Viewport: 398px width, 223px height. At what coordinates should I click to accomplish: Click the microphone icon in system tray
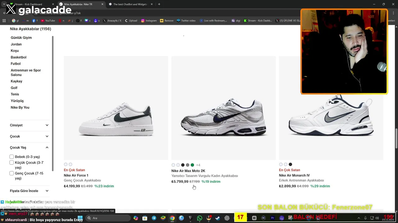click(x=366, y=218)
